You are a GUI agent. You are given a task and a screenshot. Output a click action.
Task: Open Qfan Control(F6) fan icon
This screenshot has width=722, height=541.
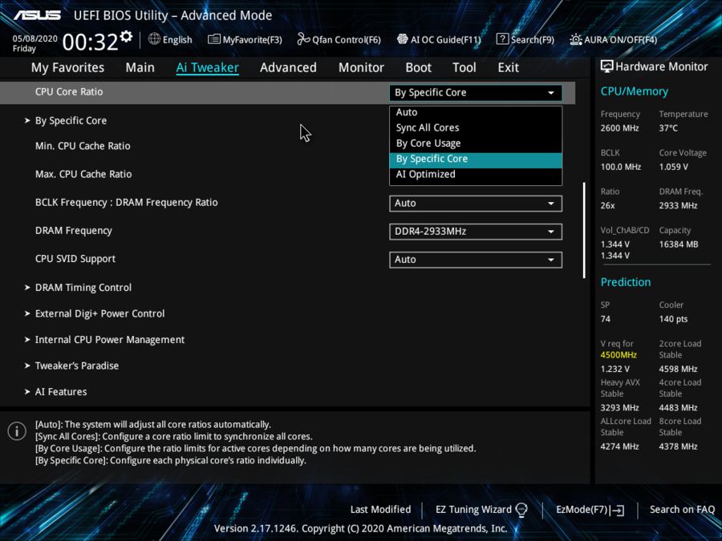303,39
